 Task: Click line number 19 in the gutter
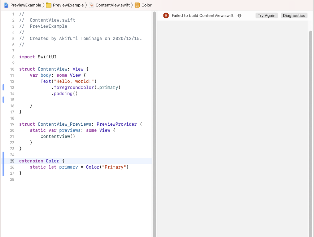(x=12, y=124)
